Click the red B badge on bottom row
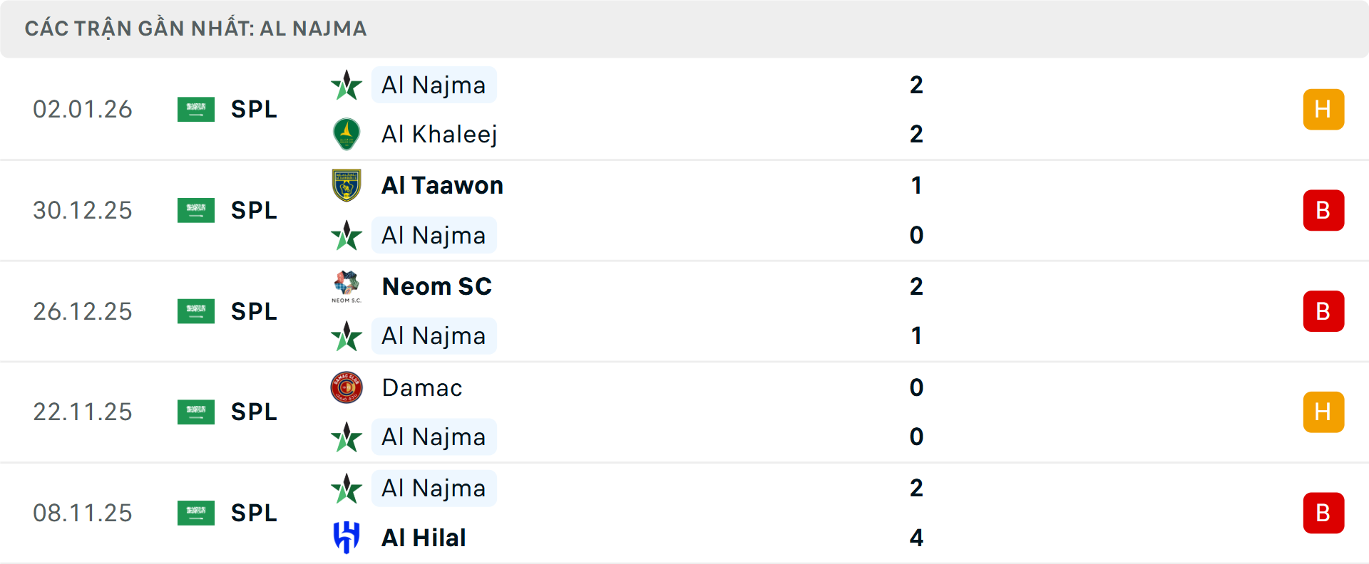 tap(1323, 513)
